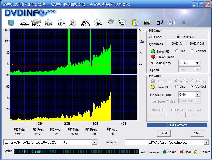Image resolution: width=212 pixels, height=160 pixels.
Task: Open the PIF Scale dropdown
Action: [197, 95]
